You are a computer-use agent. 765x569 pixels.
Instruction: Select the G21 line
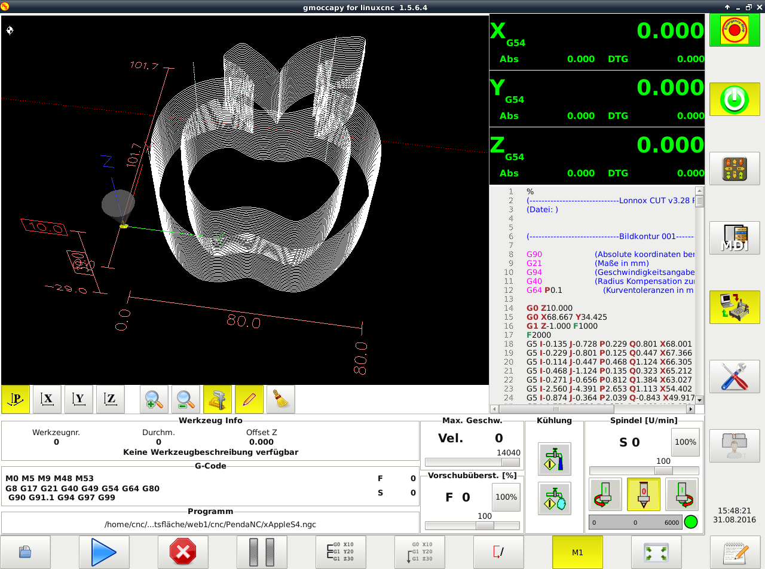coord(587,264)
